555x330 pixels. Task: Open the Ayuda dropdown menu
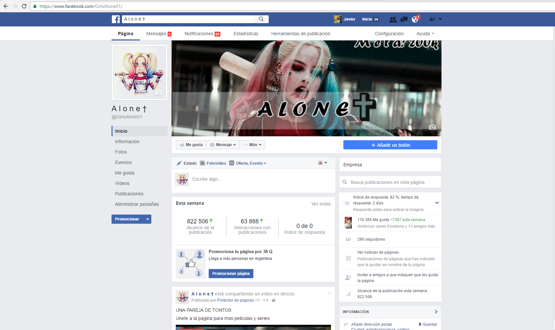pos(425,34)
